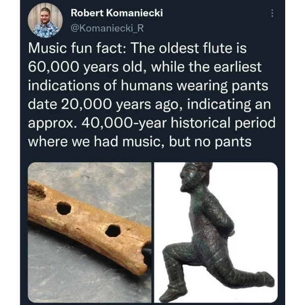Click the phrase 'but no pants'
Image resolution: width=305 pixels, height=305 pixels.
[x=210, y=142]
